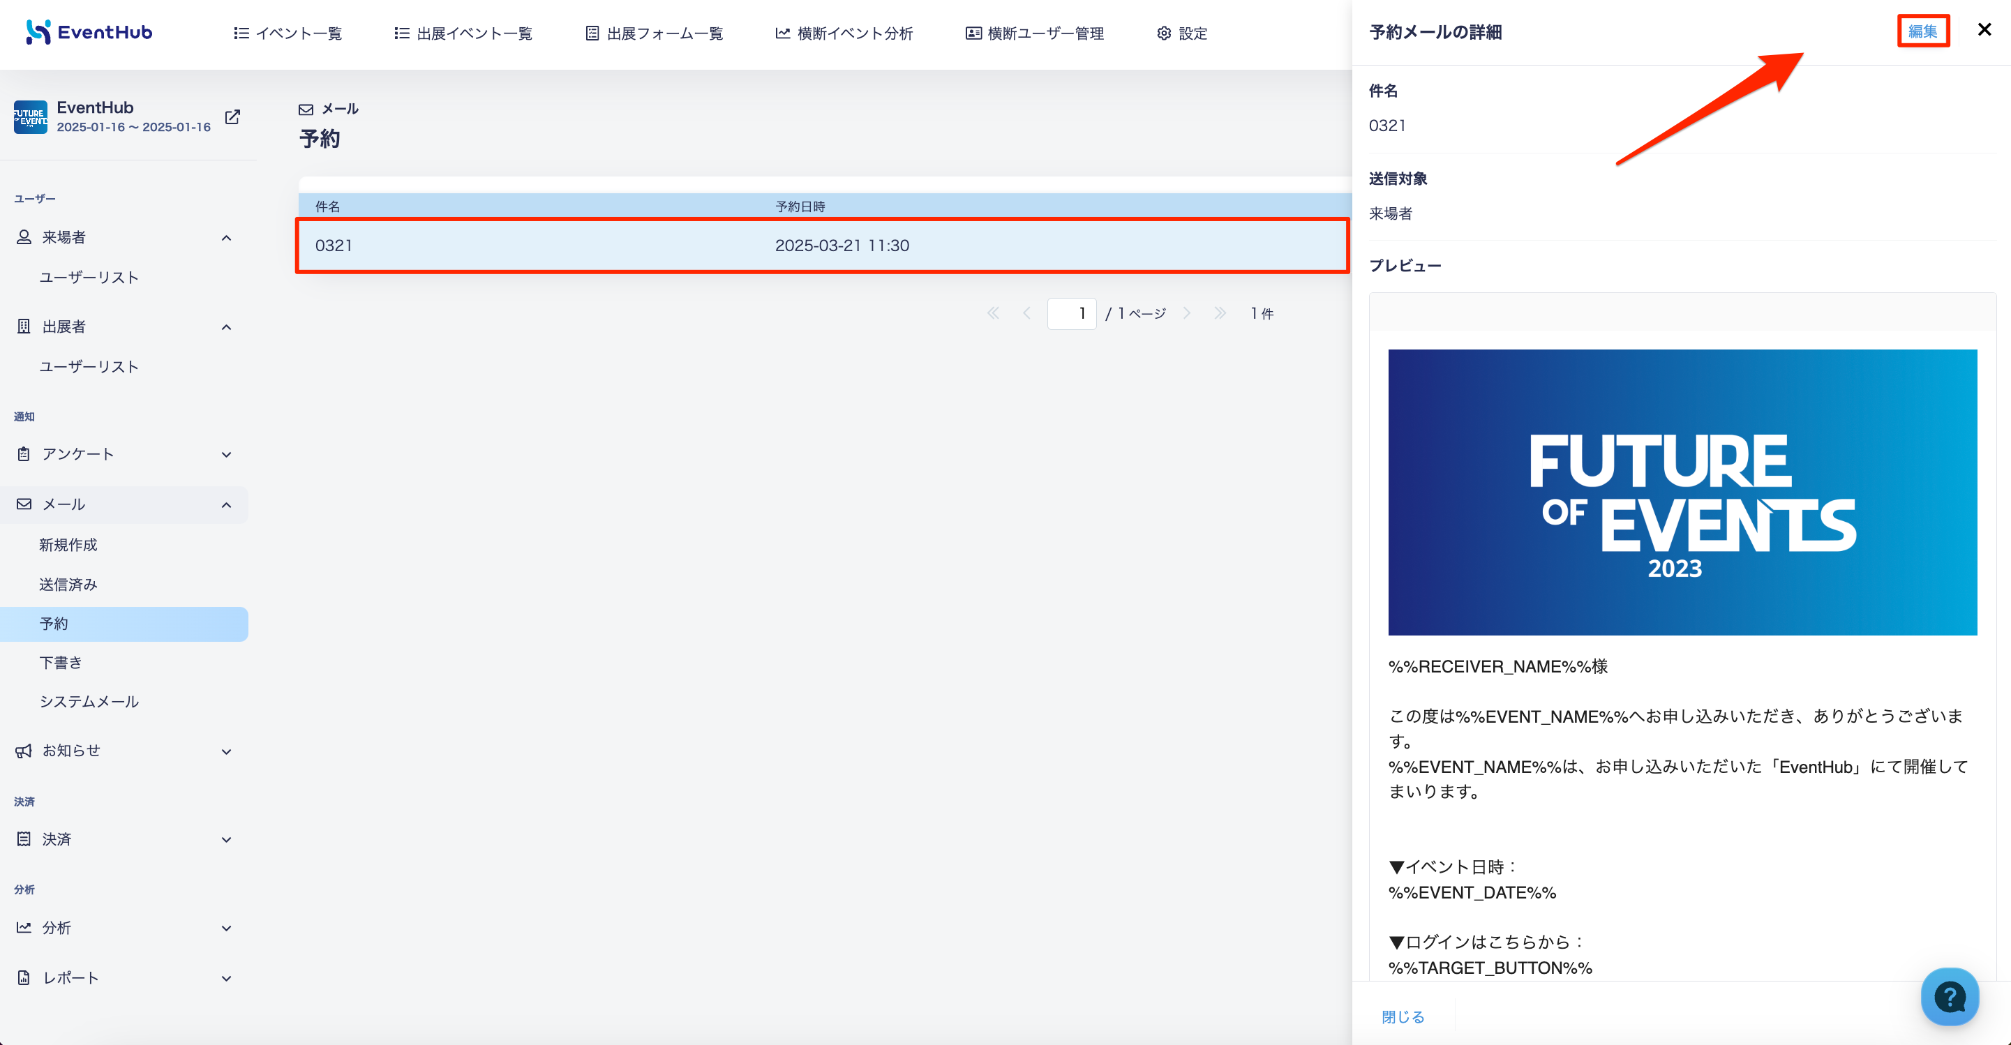This screenshot has height=1045, width=2011.
Task: Expand the 決済 sidebar section chevron
Action: point(226,840)
